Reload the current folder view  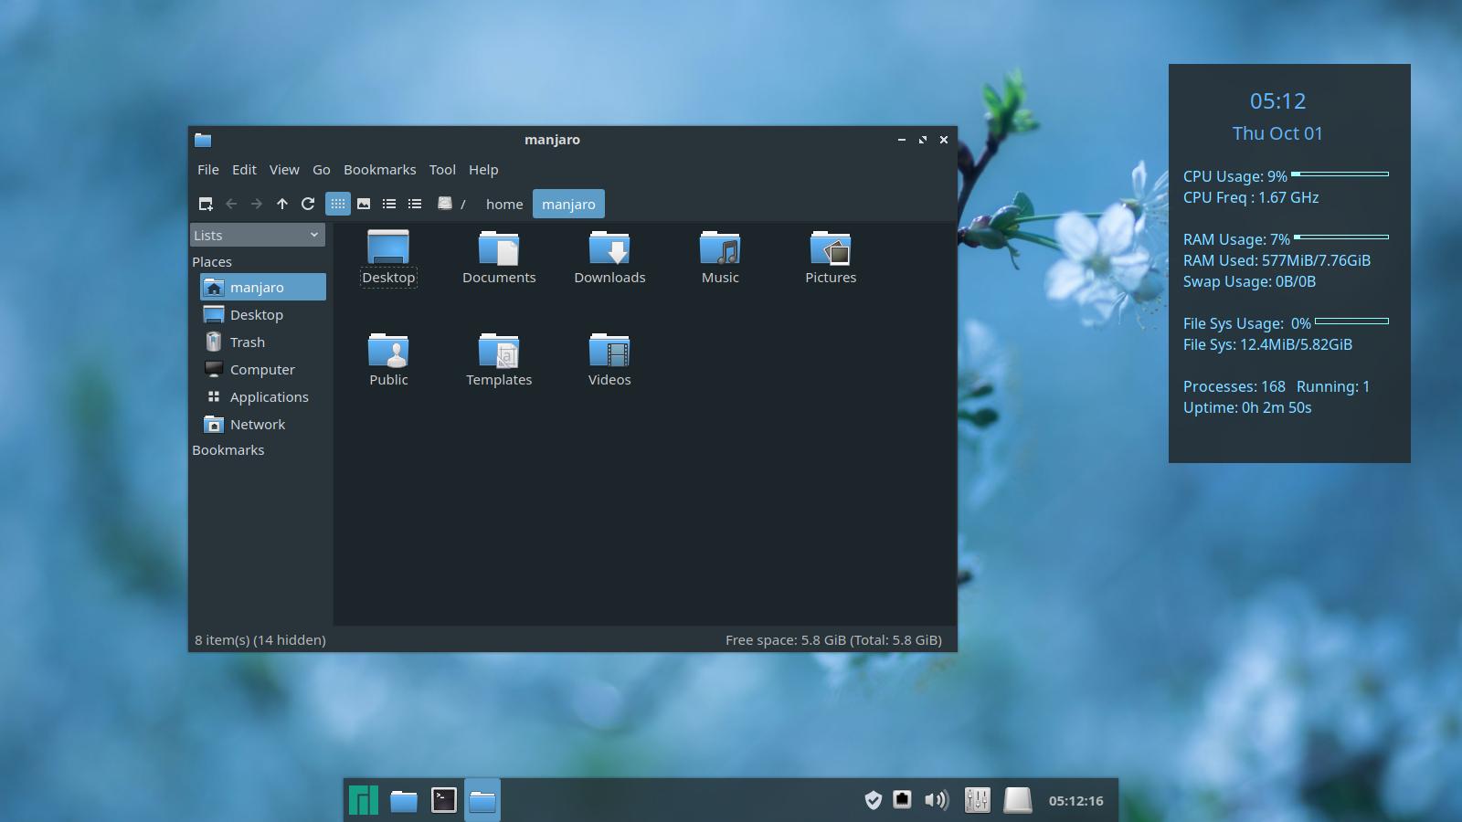[308, 204]
